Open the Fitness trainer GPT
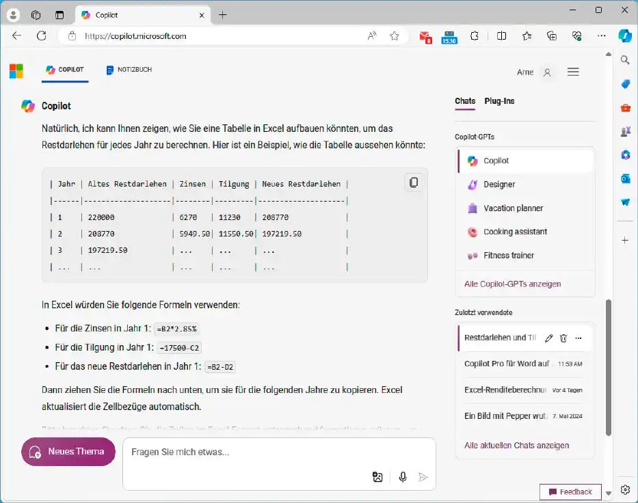 [x=526, y=256]
